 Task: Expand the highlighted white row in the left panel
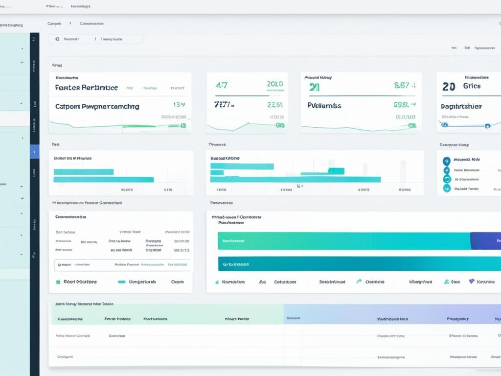pos(15,118)
